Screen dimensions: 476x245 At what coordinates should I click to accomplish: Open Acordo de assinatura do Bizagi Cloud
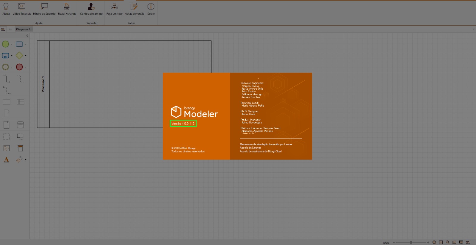[x=261, y=151]
